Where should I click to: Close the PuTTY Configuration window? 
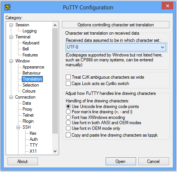tap(167, 6)
